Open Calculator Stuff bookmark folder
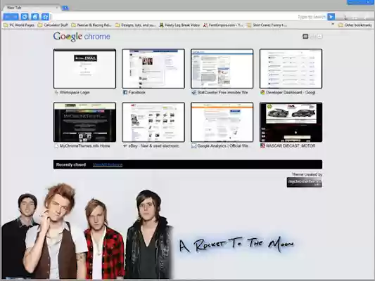This screenshot has height=281, width=375. click(53, 25)
